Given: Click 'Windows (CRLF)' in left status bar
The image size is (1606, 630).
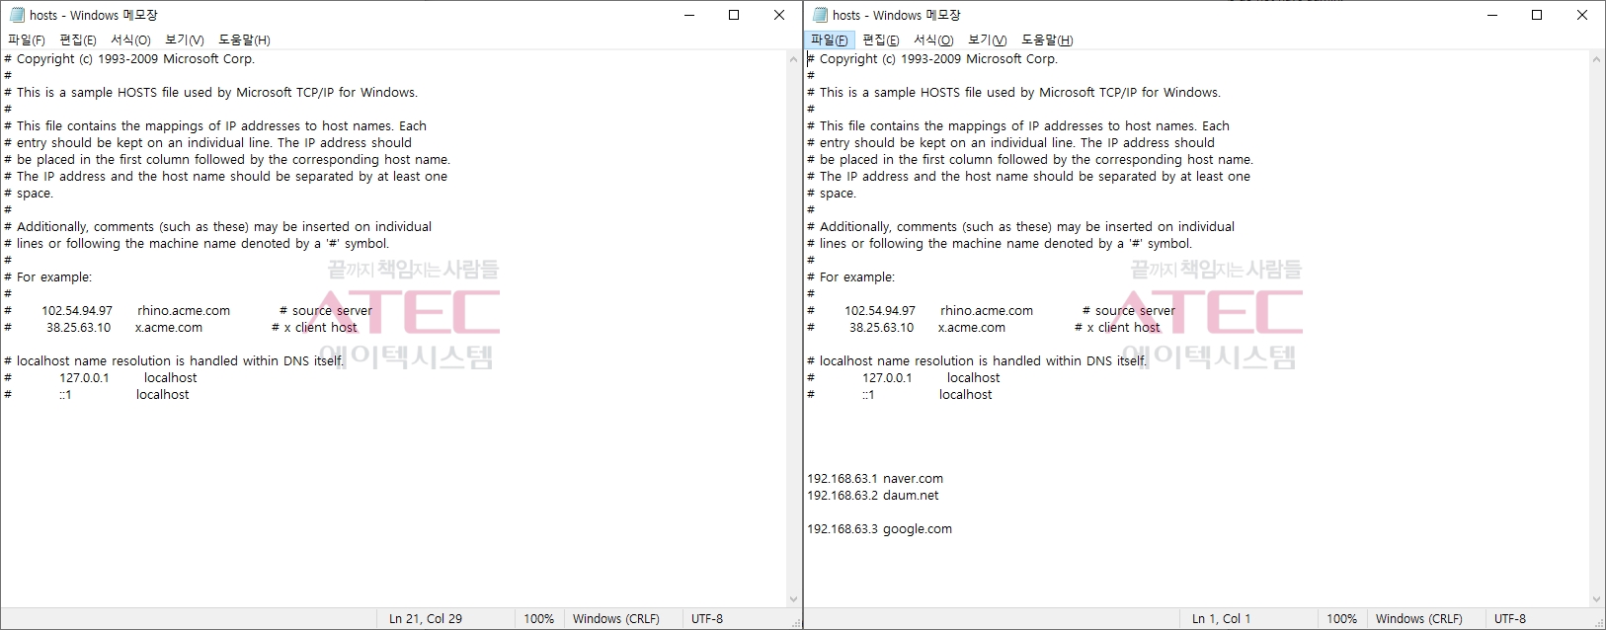Looking at the screenshot, I should [x=616, y=619].
